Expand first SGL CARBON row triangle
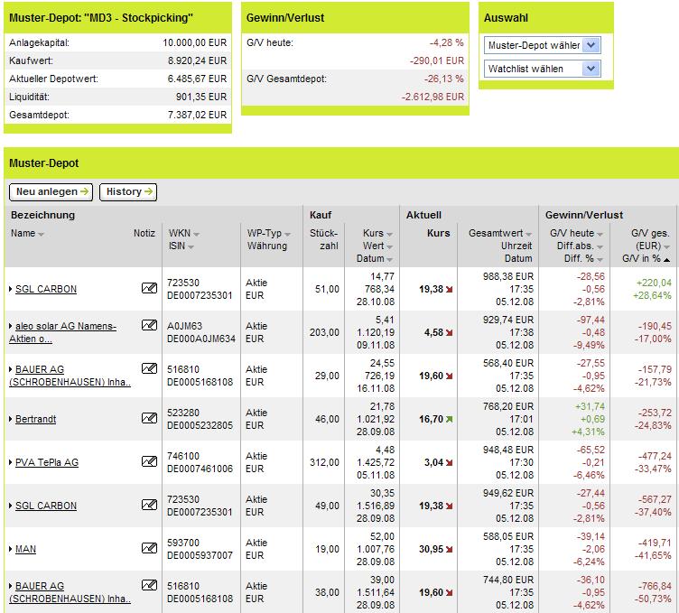The image size is (679, 613). pos(11,289)
